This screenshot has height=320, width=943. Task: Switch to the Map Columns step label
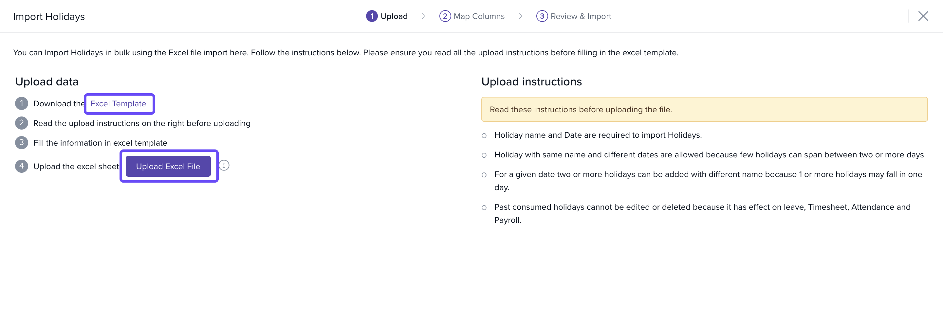(x=479, y=16)
